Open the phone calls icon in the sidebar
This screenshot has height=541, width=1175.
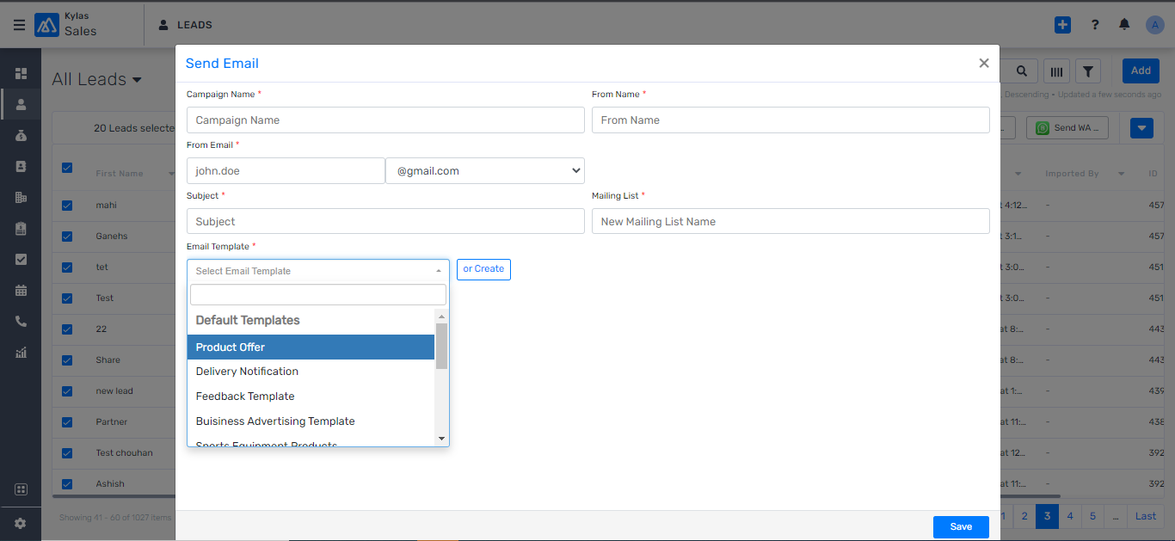(x=21, y=322)
